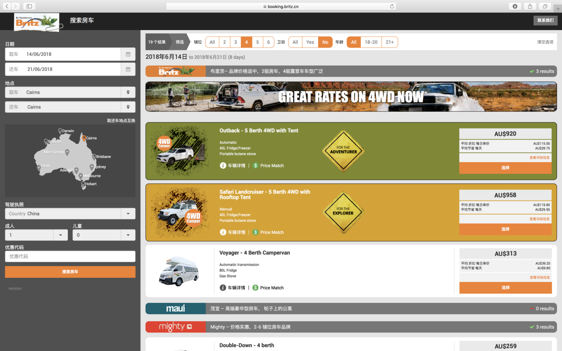The width and height of the screenshot is (562, 351).
Task: Select Sydney pin on map
Action: 92,167
